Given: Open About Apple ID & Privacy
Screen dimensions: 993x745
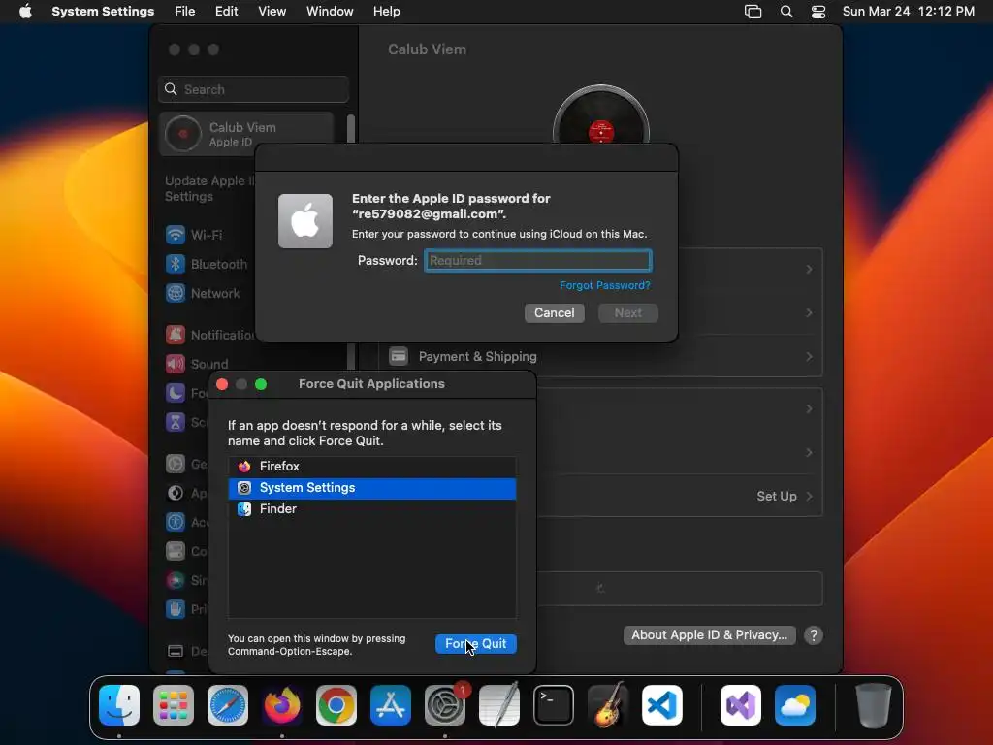Looking at the screenshot, I should [x=709, y=634].
